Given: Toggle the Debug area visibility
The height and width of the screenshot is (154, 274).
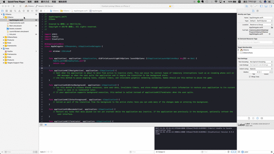Looking at the screenshot, I should pyautogui.click(x=266, y=6).
